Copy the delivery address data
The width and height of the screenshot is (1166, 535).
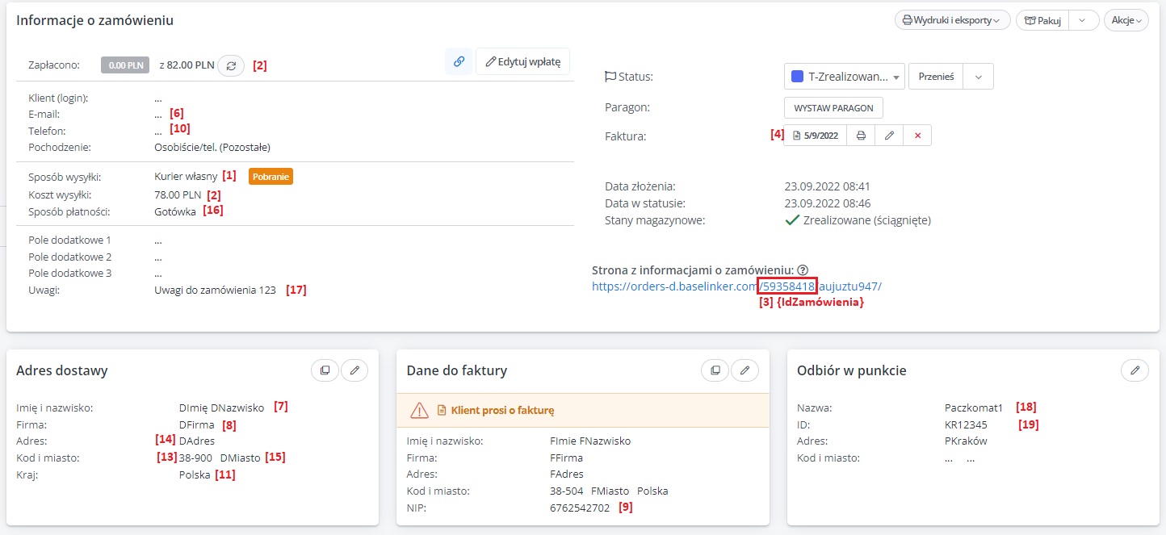[325, 370]
